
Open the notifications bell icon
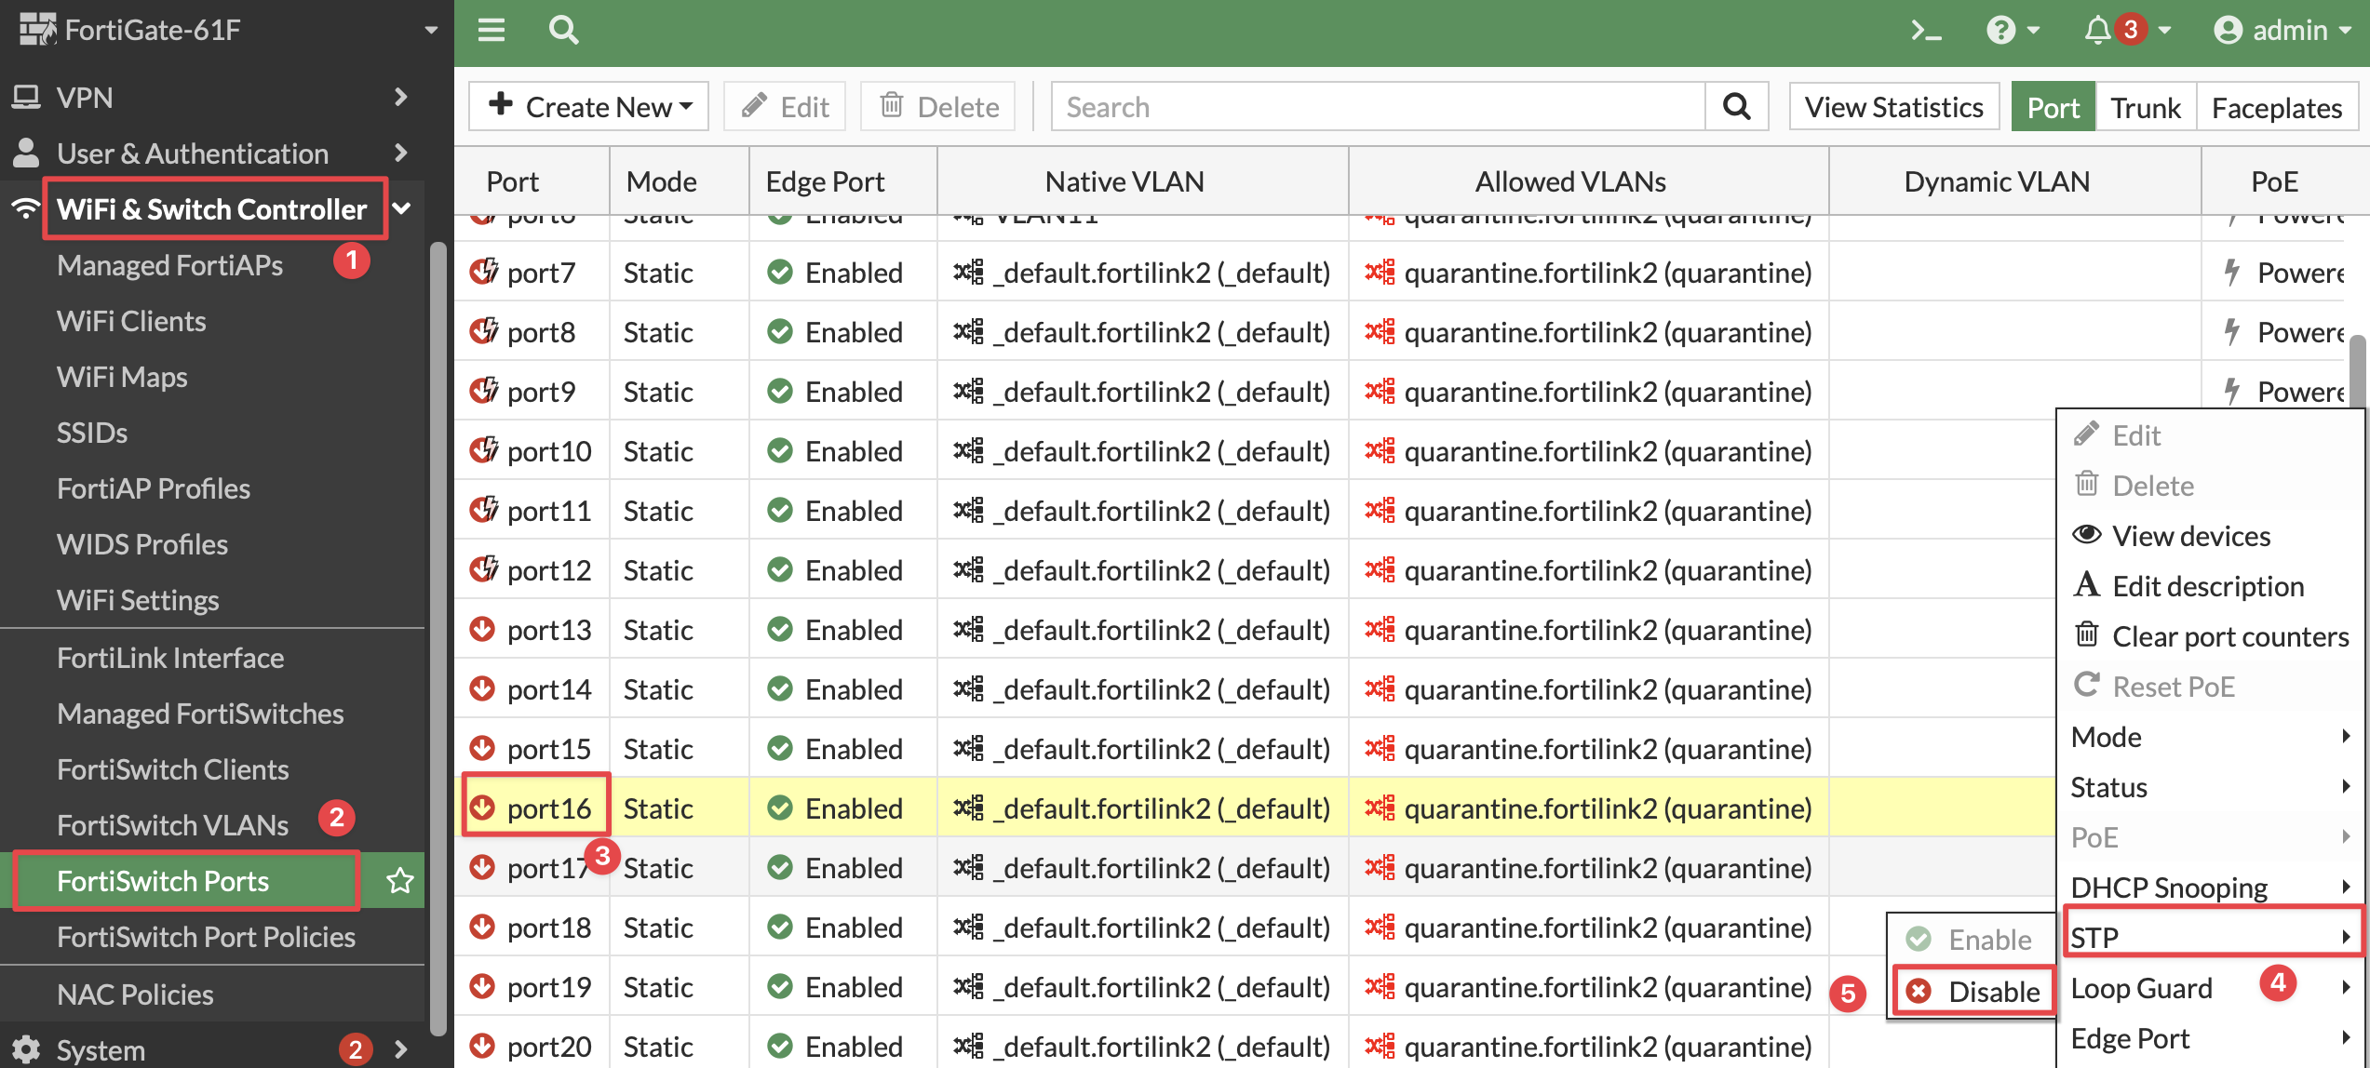tap(2097, 31)
